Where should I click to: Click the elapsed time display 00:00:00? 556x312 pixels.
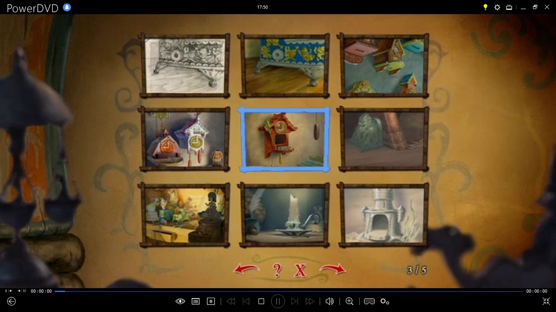(x=41, y=291)
